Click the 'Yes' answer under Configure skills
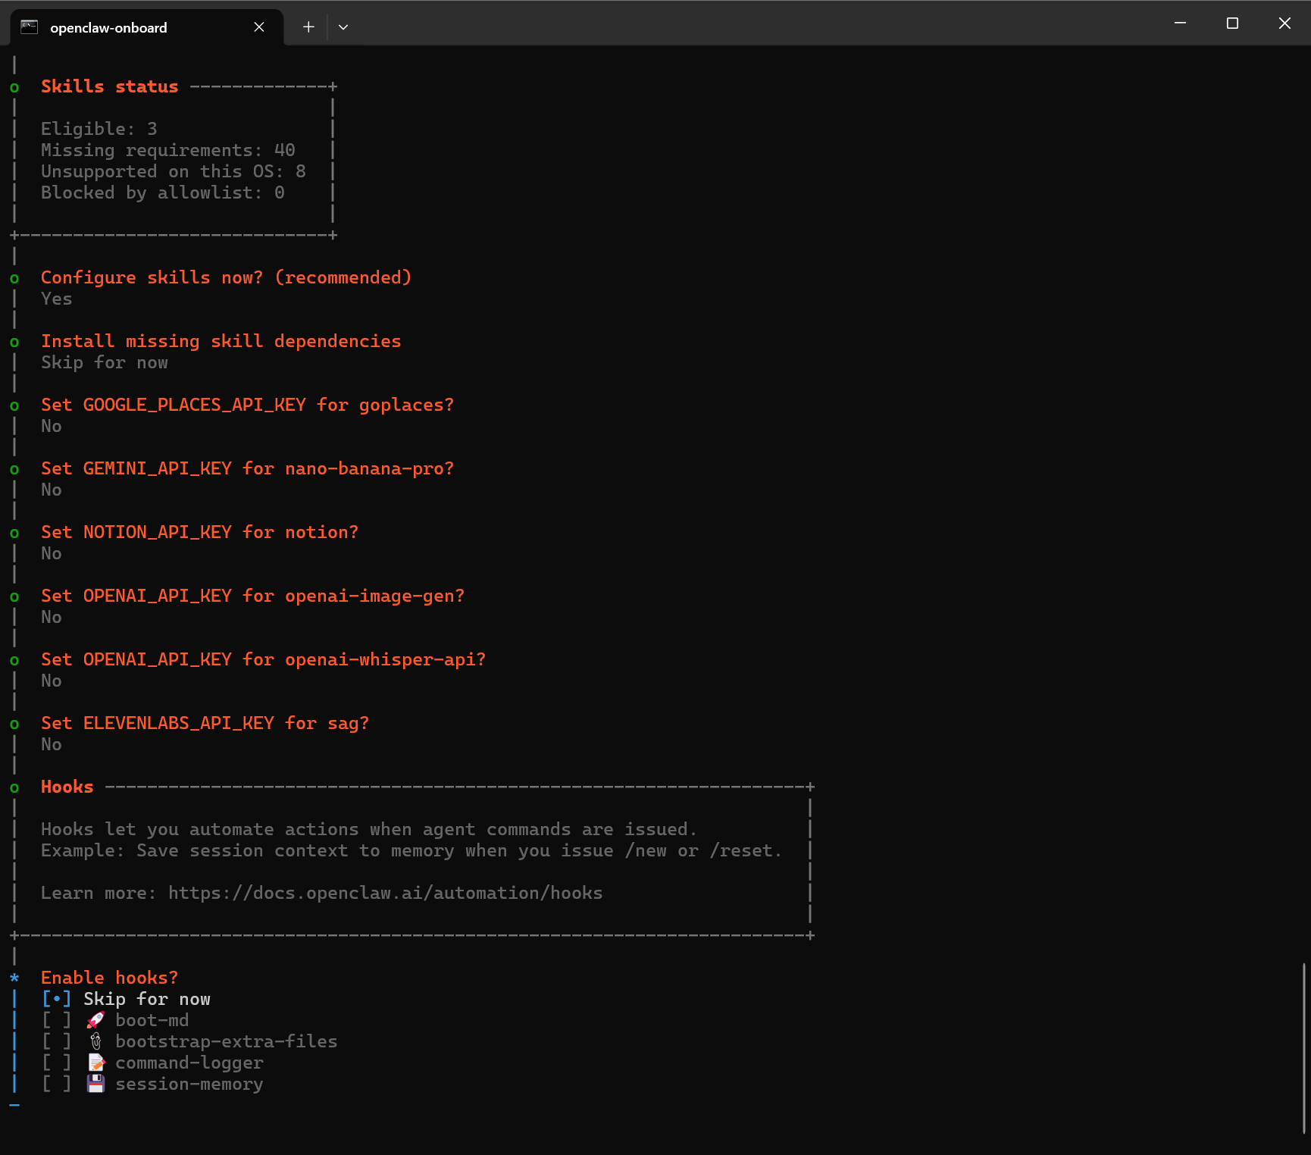 click(57, 299)
